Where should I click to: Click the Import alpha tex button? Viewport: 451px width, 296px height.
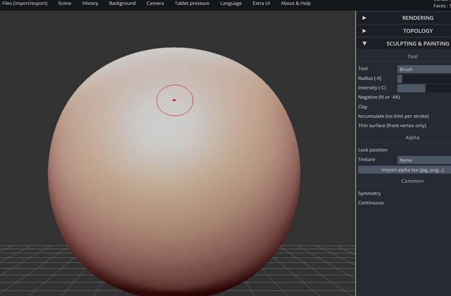click(404, 170)
